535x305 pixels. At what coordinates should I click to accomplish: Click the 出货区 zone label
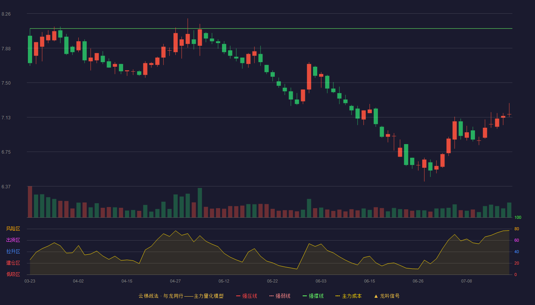coord(13,240)
